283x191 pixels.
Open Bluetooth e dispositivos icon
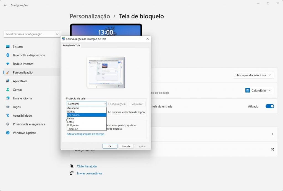point(8,55)
